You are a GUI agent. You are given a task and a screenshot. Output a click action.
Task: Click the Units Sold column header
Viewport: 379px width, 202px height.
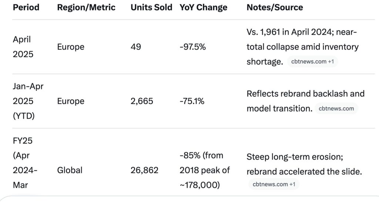151,7
